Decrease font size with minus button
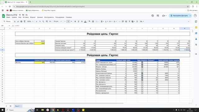 (65, 21)
